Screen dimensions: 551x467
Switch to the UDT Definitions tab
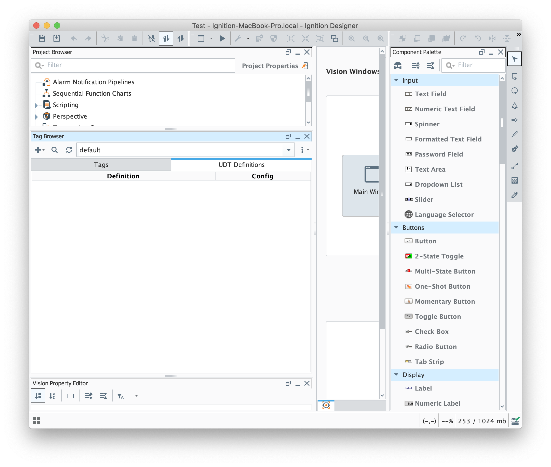(x=241, y=165)
